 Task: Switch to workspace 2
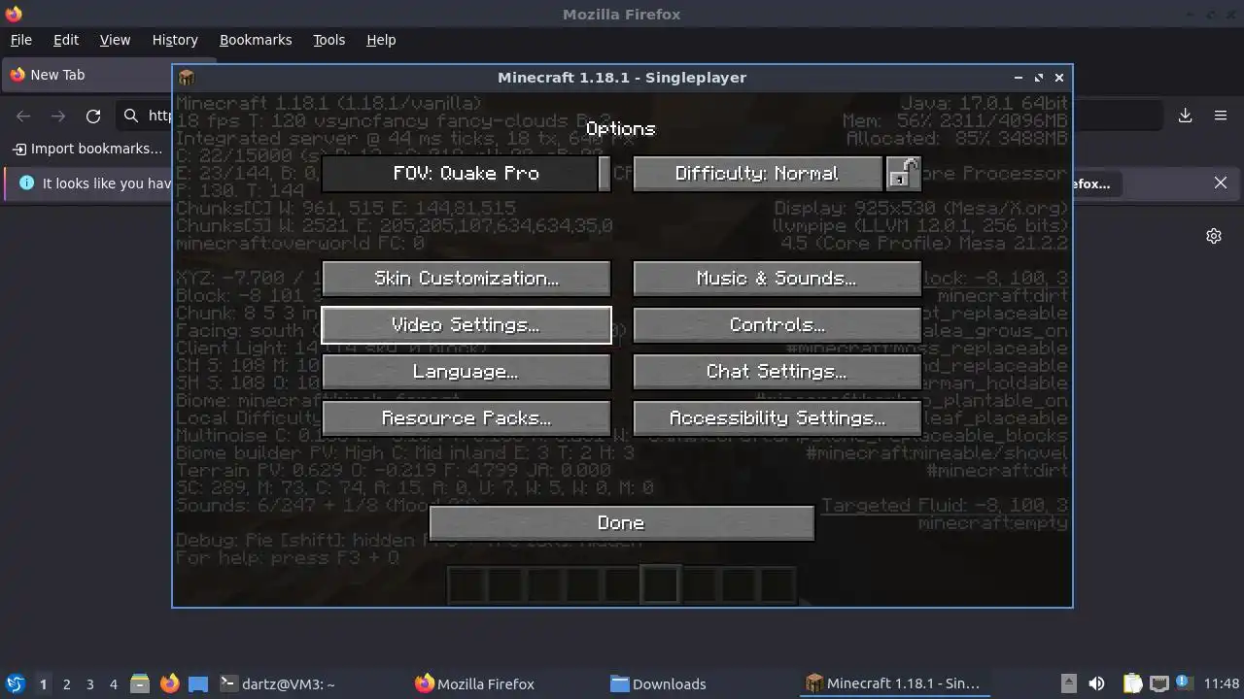66,683
